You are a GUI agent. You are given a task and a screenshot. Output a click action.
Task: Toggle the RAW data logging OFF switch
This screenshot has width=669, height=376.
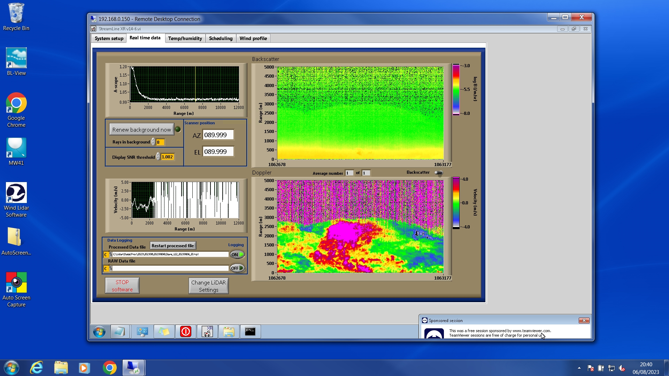pyautogui.click(x=237, y=268)
